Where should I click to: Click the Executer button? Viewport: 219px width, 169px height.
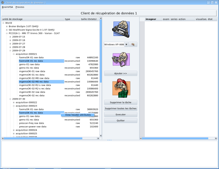point(120,114)
